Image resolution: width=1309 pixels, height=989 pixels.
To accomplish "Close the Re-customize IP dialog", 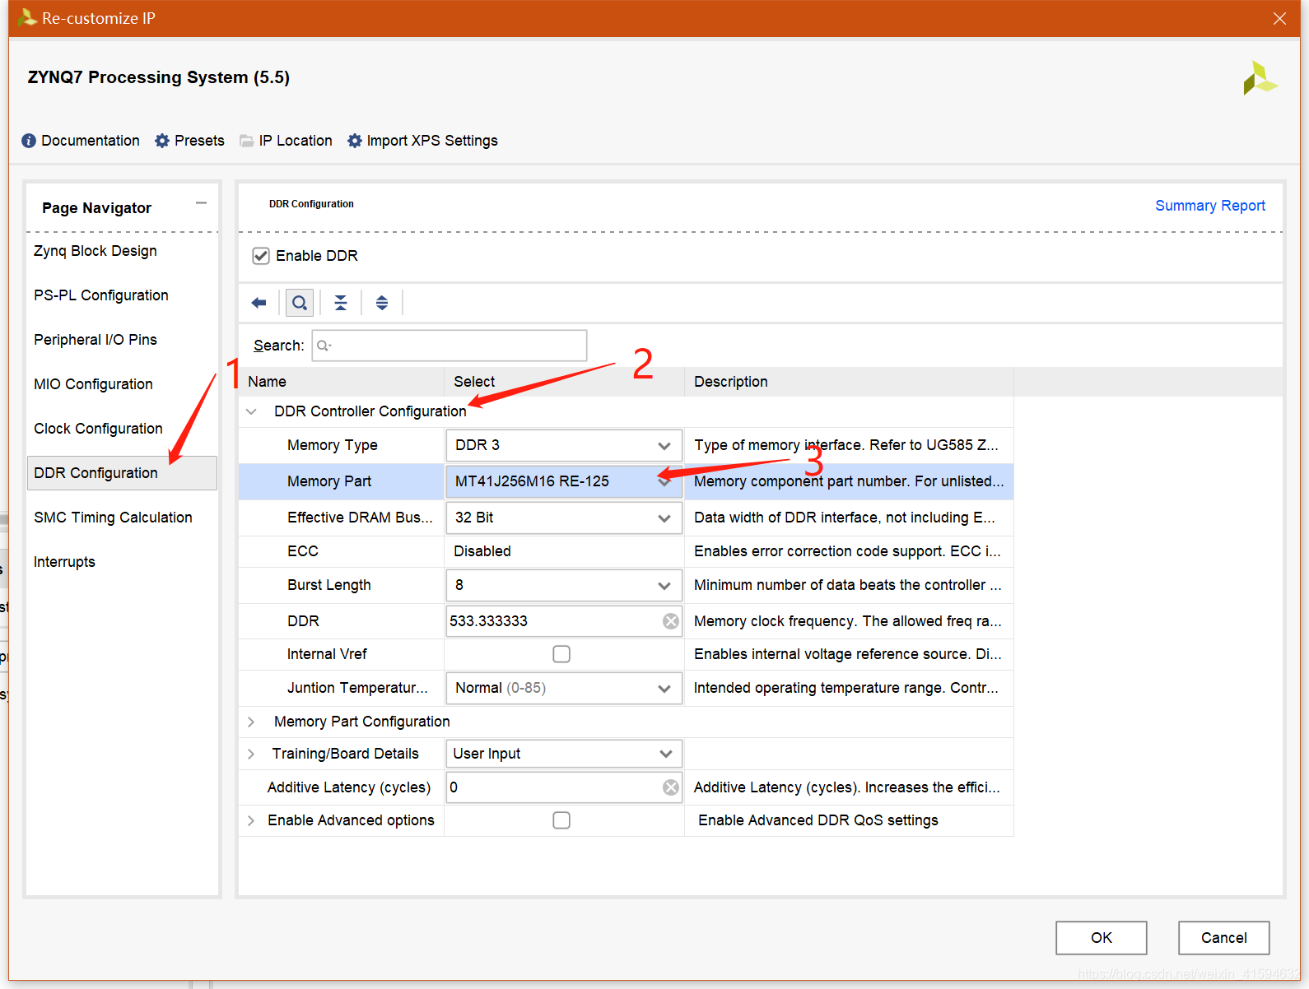I will (x=1279, y=18).
